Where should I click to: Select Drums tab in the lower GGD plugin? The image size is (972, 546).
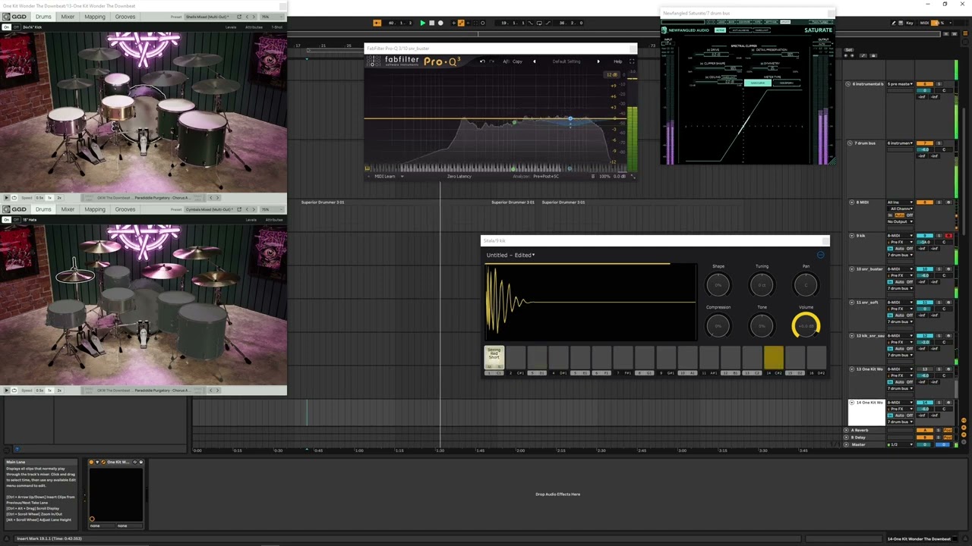pyautogui.click(x=43, y=209)
